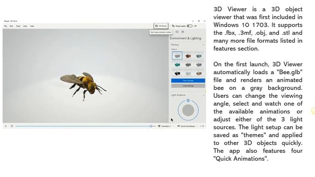Open the Tools menu
Screen dimensions: 315x177
18,26
